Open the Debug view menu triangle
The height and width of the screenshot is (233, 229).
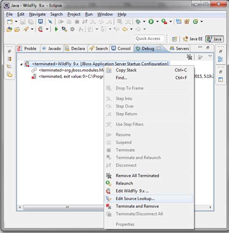210,56
